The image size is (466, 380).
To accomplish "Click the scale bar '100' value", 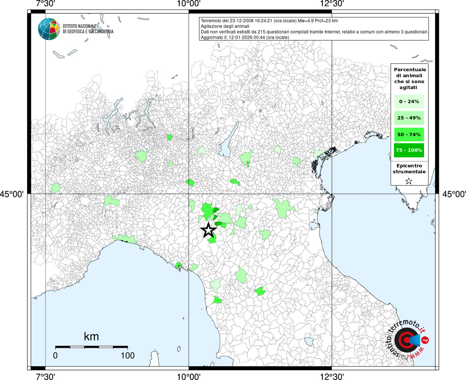I will click(127, 356).
